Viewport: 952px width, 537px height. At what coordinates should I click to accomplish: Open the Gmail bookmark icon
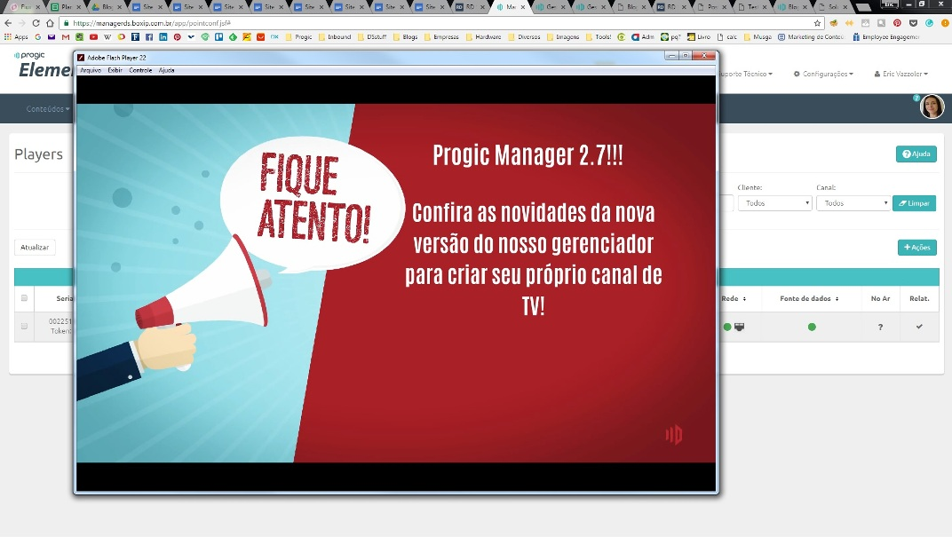coord(66,37)
